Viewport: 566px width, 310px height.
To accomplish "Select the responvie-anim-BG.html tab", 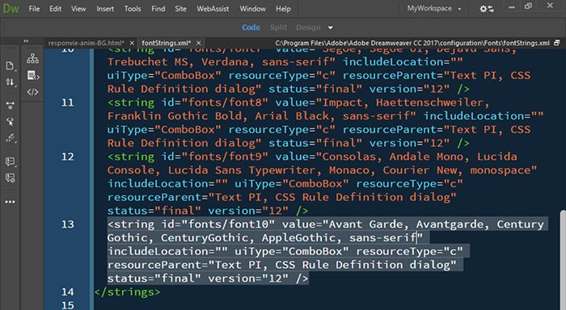I will (87, 43).
